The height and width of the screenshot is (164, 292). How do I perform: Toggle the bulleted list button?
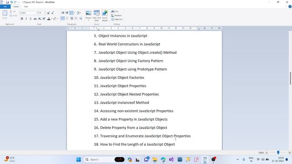[71, 13]
